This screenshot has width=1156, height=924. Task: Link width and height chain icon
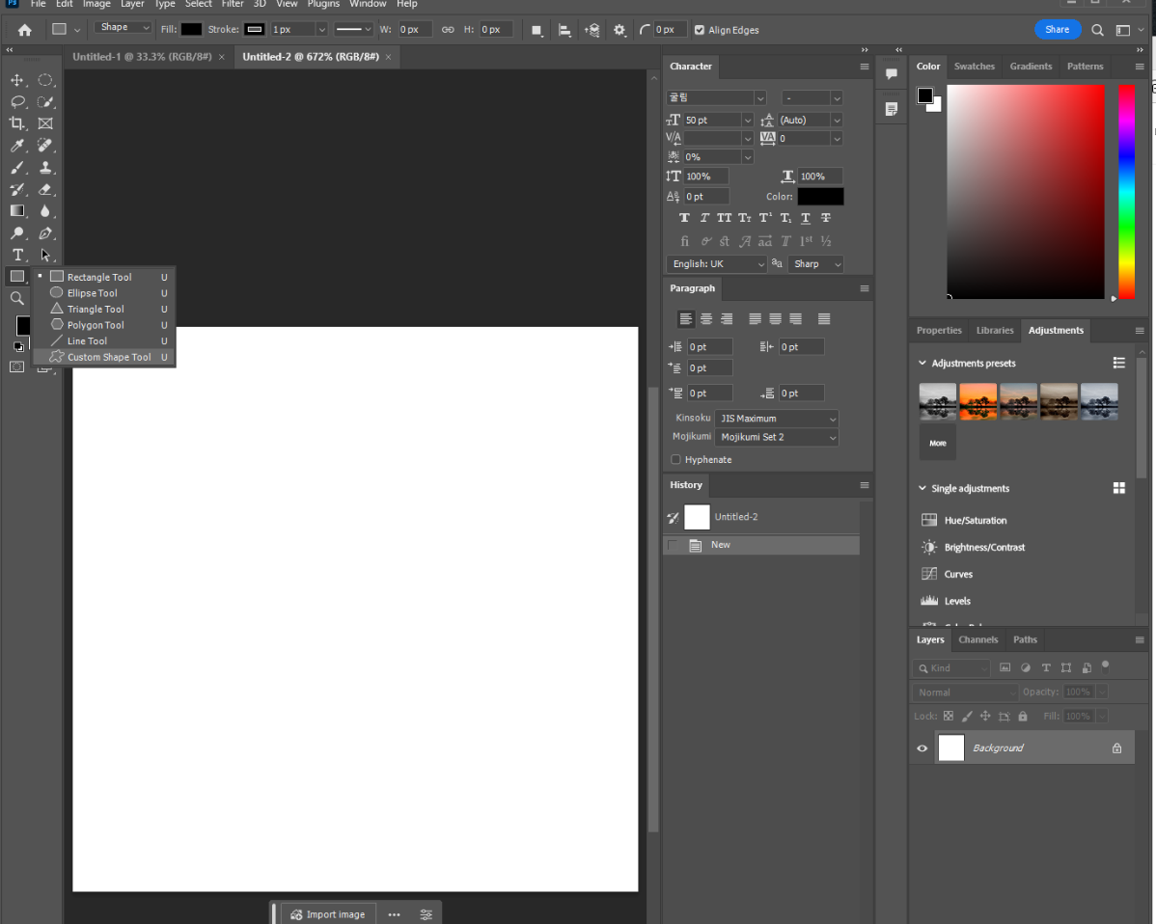[448, 30]
